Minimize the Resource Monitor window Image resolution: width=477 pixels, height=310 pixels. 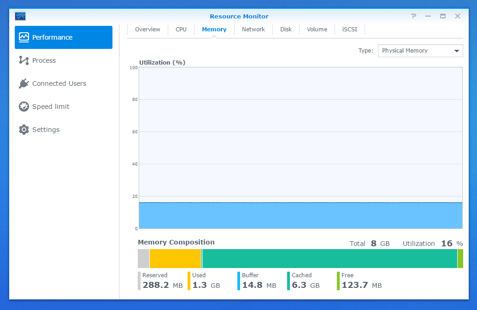pos(428,16)
